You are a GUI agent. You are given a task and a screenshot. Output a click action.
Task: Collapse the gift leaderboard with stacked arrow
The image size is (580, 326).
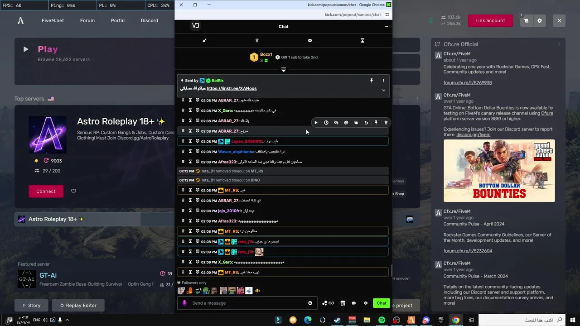[283, 69]
